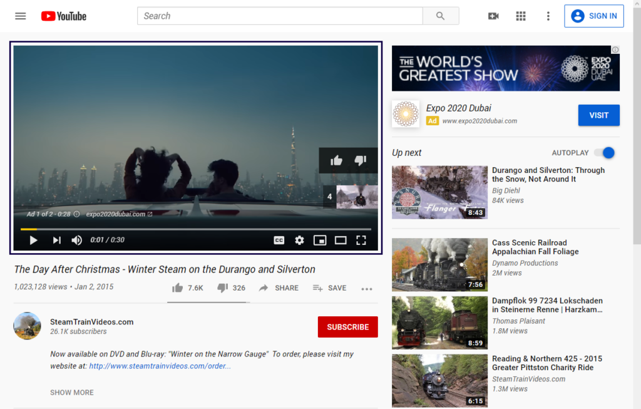Enter full screen mode
The height and width of the screenshot is (409, 641).
(x=361, y=240)
